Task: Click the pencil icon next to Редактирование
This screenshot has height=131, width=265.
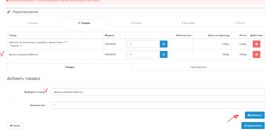Action: (9, 12)
